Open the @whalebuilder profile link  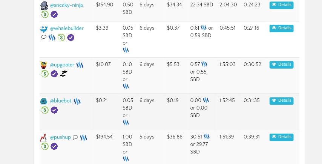pos(67,28)
